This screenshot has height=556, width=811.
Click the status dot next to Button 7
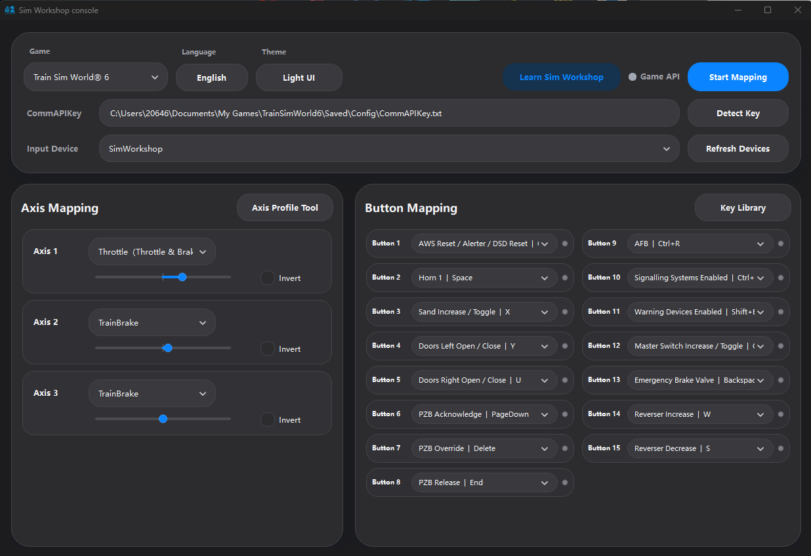click(x=565, y=448)
